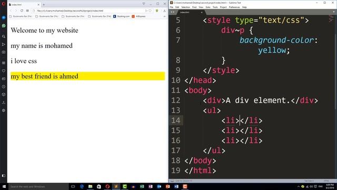This screenshot has height=190, width=337.
Task: Open extensions cube icon in sidebar
Action: (x=4, y=94)
